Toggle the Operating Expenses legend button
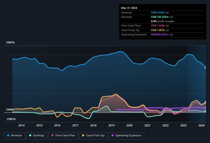210x143 pixels. 126,136
